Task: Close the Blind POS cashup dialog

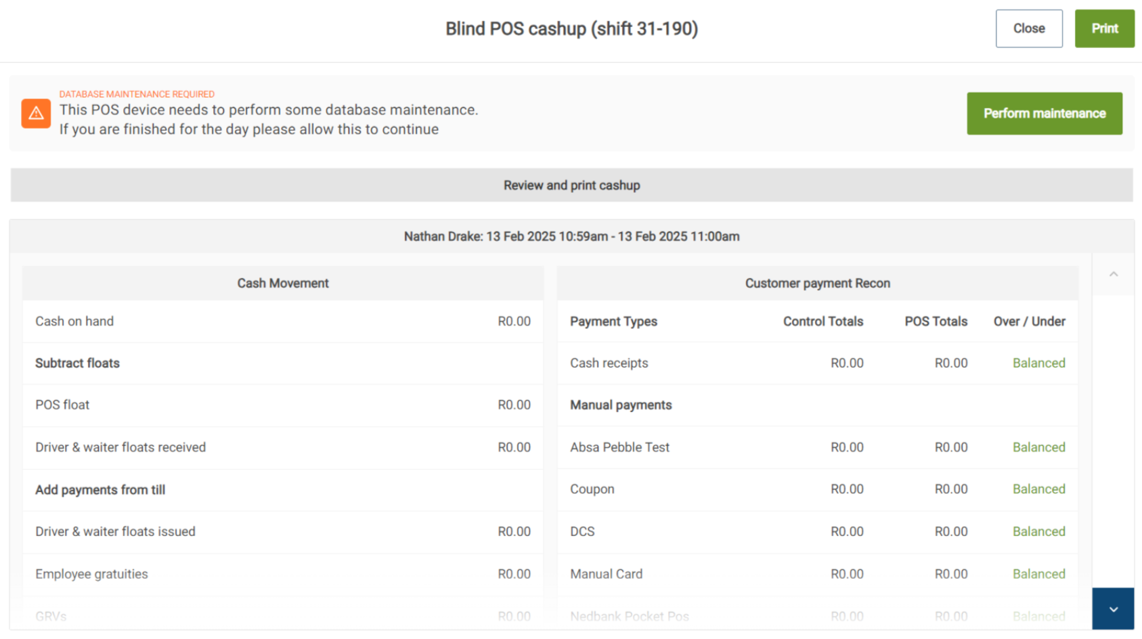Action: pyautogui.click(x=1028, y=28)
